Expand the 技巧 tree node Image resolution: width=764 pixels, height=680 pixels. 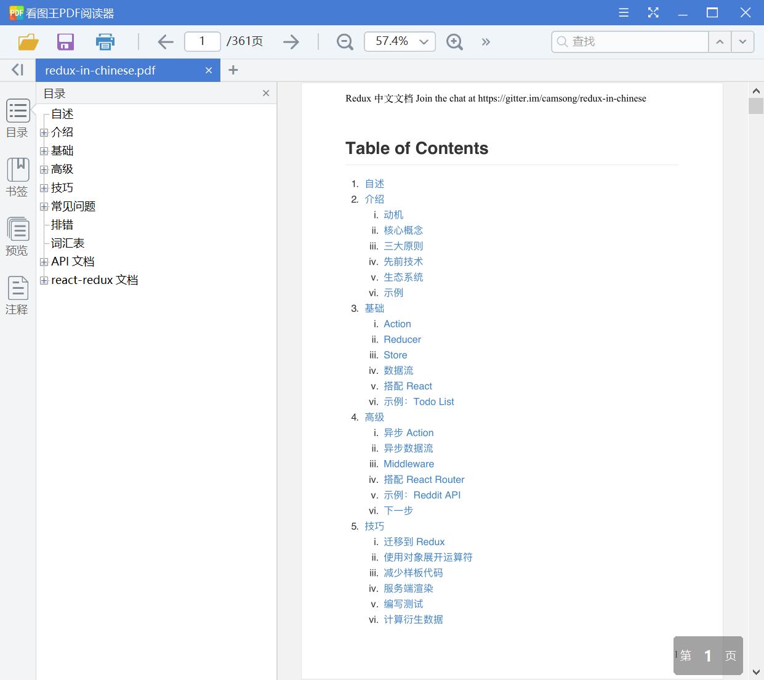point(44,188)
